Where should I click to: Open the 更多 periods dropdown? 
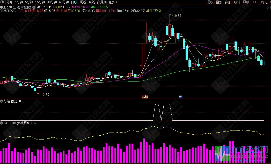coord(113,2)
